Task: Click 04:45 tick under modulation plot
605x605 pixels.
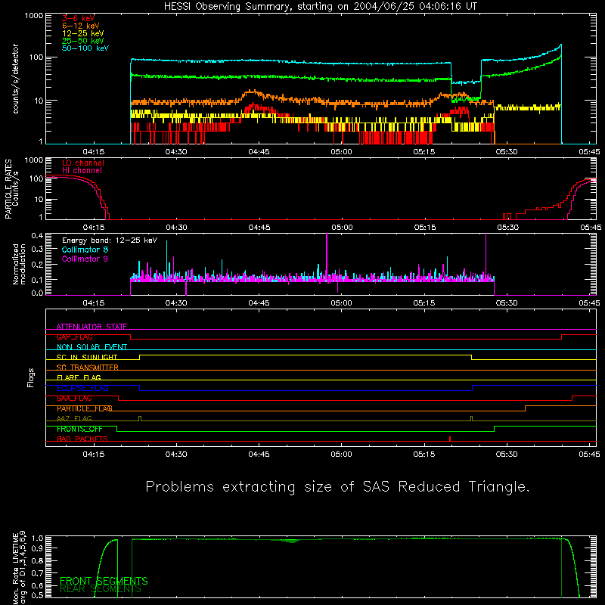Action: pyautogui.click(x=259, y=303)
